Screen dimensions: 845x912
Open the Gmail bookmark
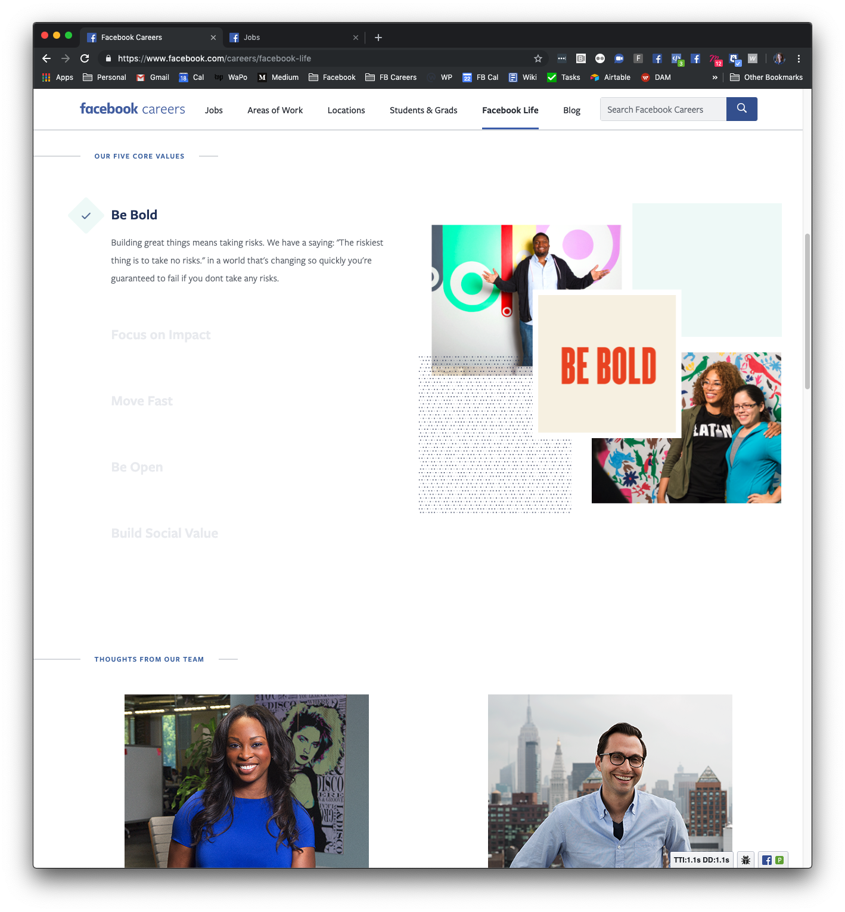(x=153, y=77)
